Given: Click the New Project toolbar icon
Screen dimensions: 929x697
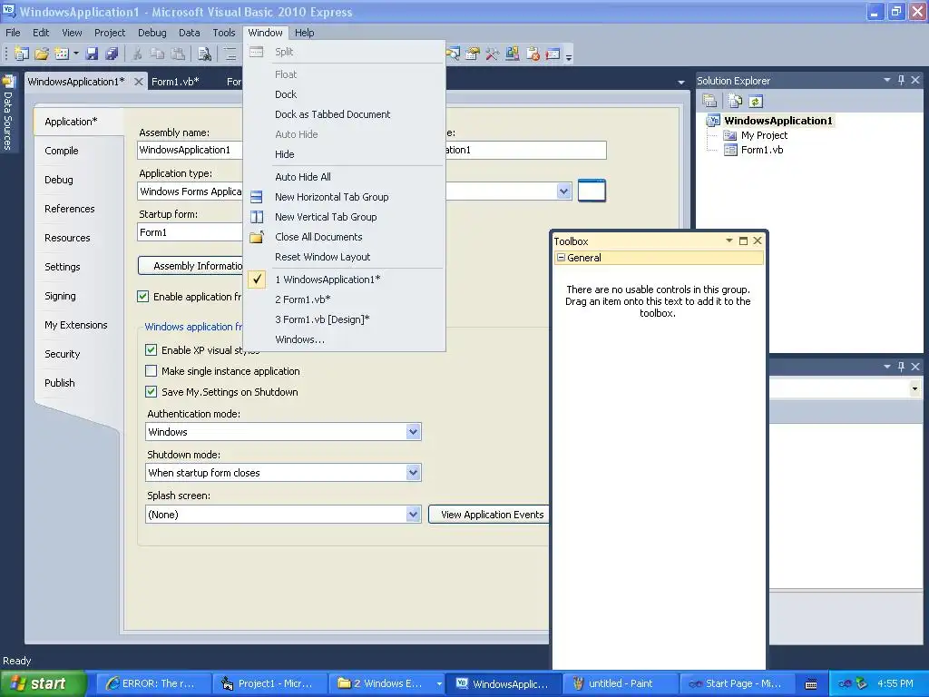Looking at the screenshot, I should point(22,54).
